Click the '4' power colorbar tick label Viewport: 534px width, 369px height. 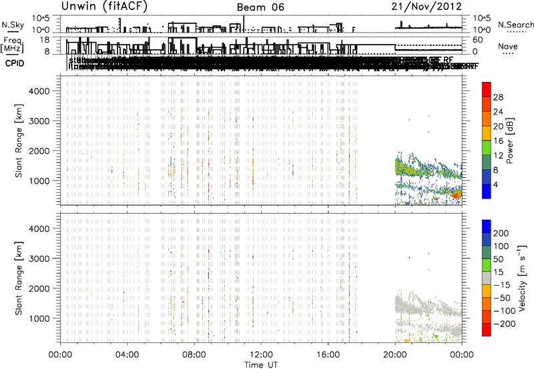(x=495, y=185)
